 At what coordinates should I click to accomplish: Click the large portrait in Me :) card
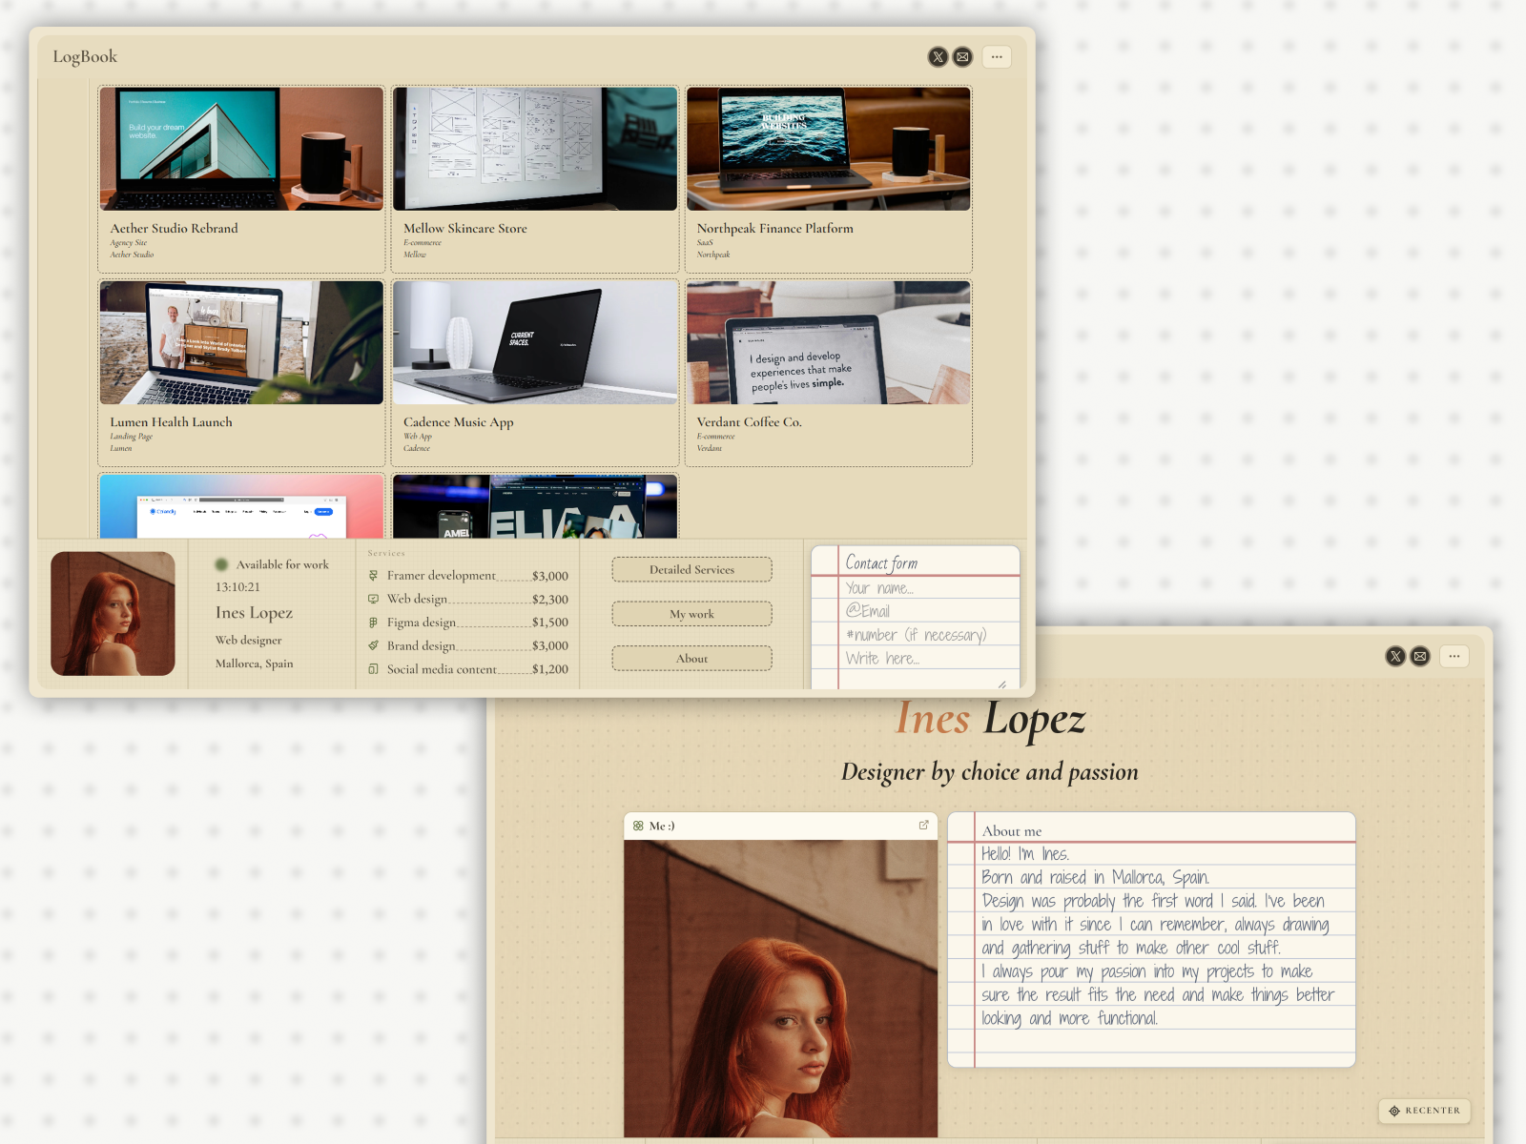(x=780, y=989)
